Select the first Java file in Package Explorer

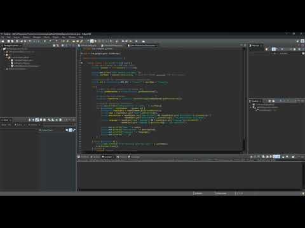pyautogui.click(x=22, y=60)
